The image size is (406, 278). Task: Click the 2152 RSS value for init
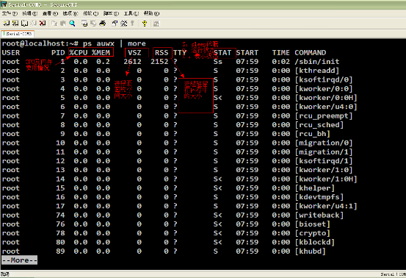(x=159, y=62)
